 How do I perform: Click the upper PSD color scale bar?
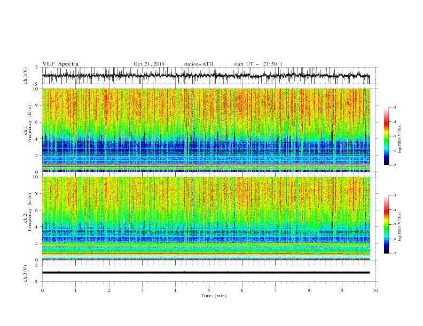click(387, 136)
